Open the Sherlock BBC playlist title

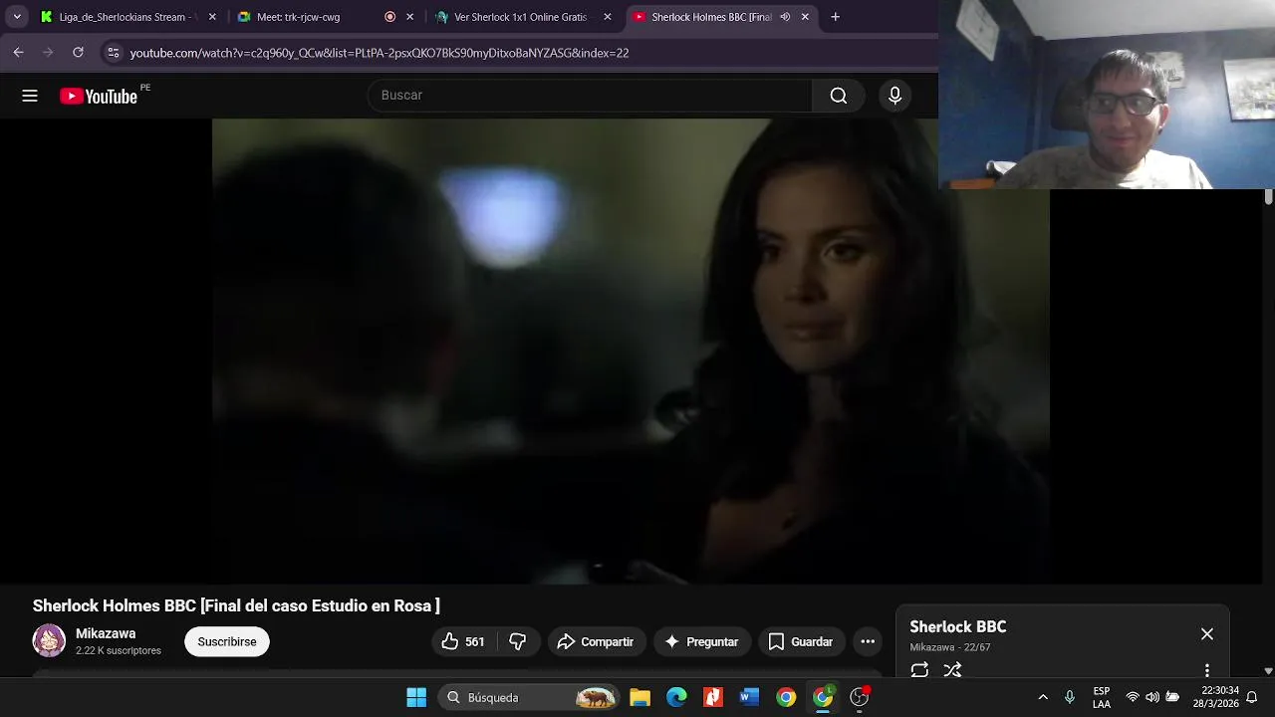pyautogui.click(x=958, y=626)
